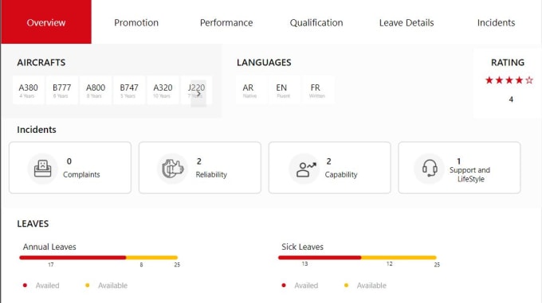Click the 12 value under Sick Leaves
This screenshot has width=542, height=303.
(390, 264)
